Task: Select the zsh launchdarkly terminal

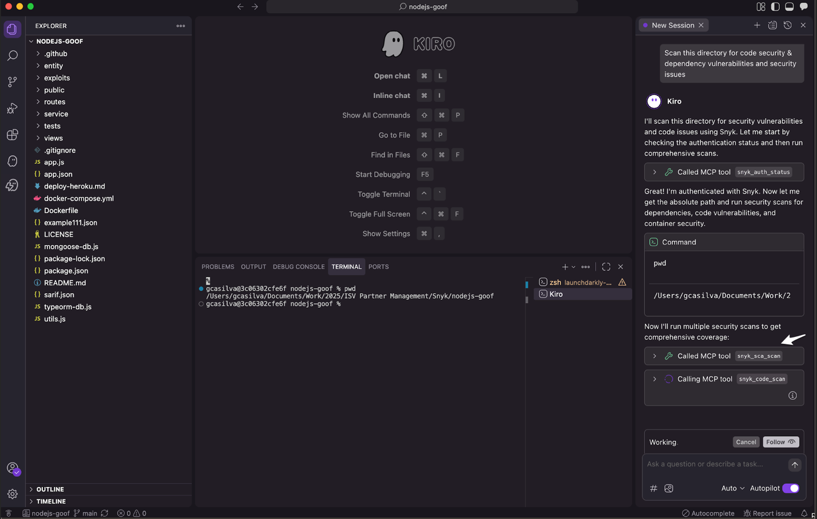Action: pyautogui.click(x=583, y=282)
